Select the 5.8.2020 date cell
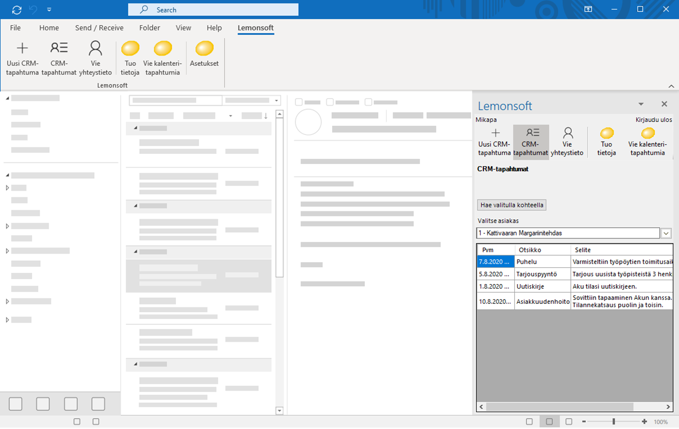 [x=496, y=274]
